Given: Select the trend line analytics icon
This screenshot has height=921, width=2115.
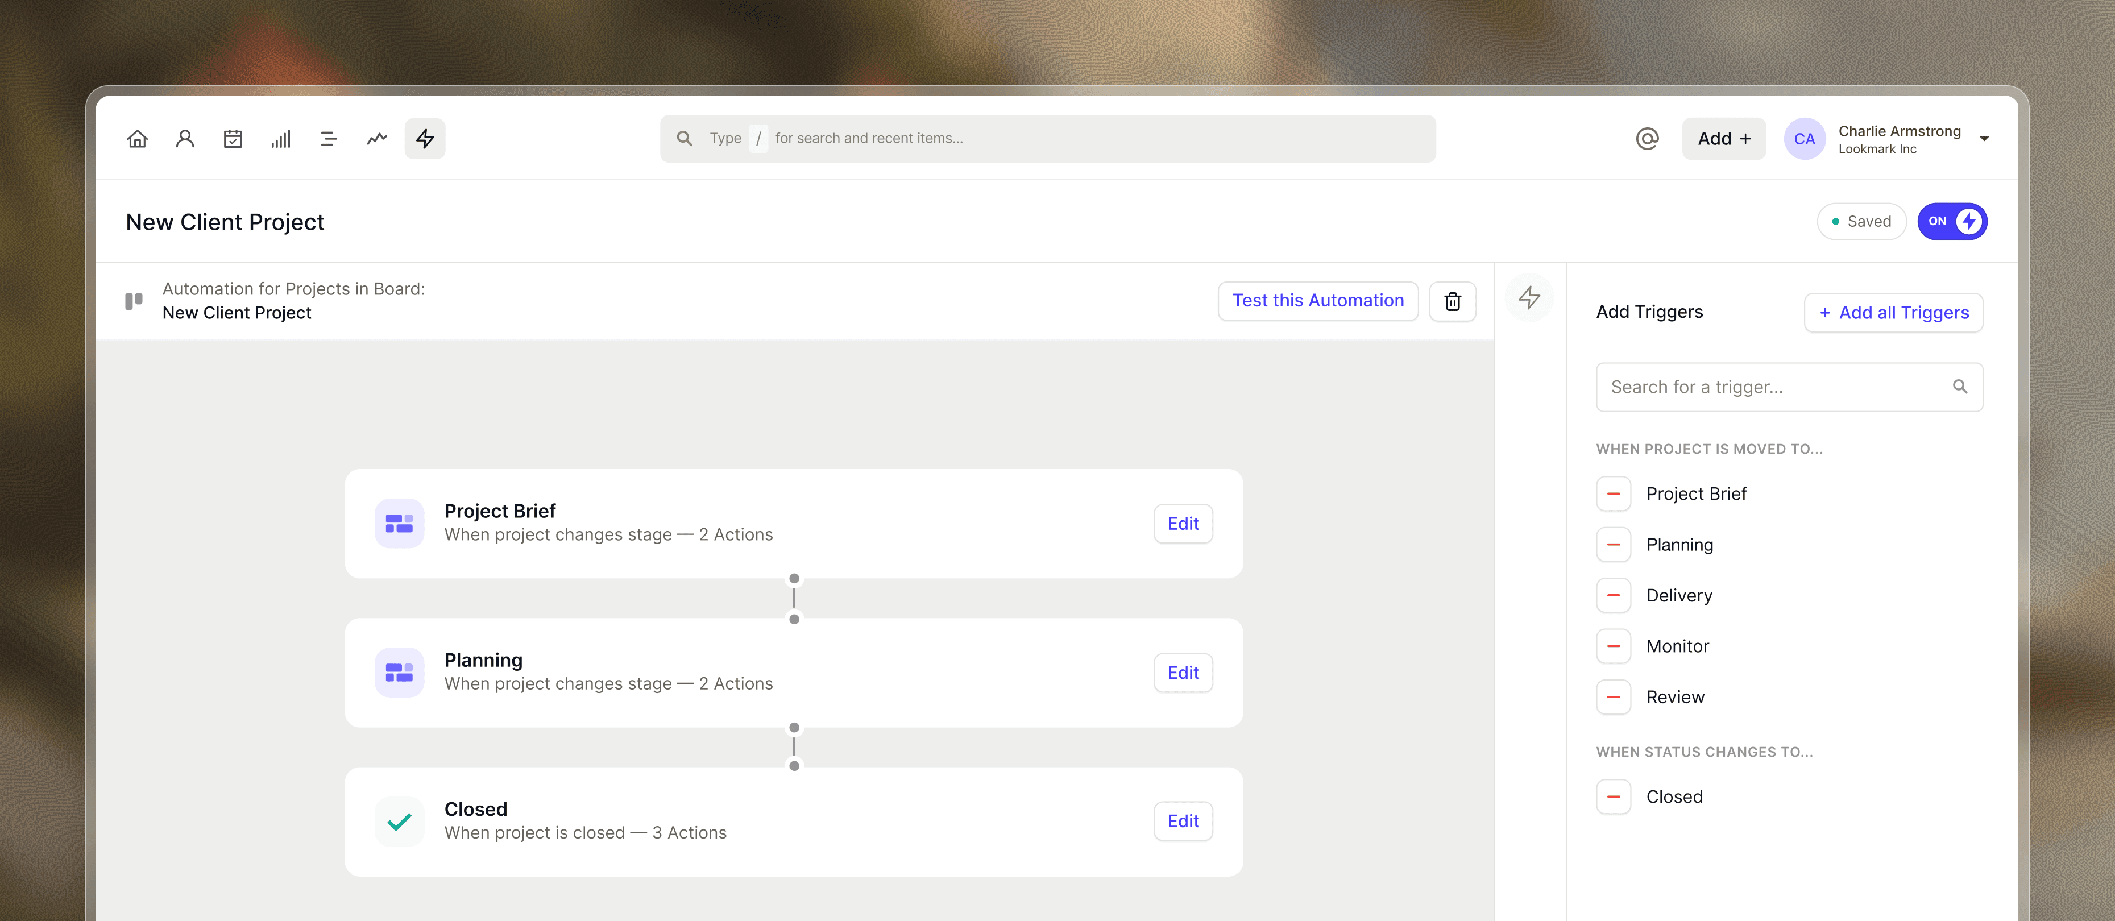Looking at the screenshot, I should click(x=376, y=138).
